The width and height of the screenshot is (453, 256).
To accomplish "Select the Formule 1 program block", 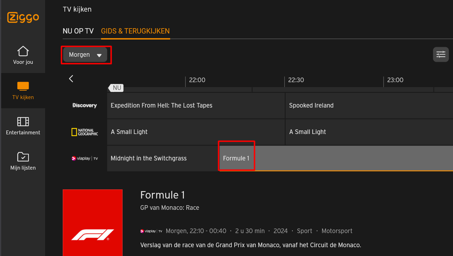I will 336,158.
